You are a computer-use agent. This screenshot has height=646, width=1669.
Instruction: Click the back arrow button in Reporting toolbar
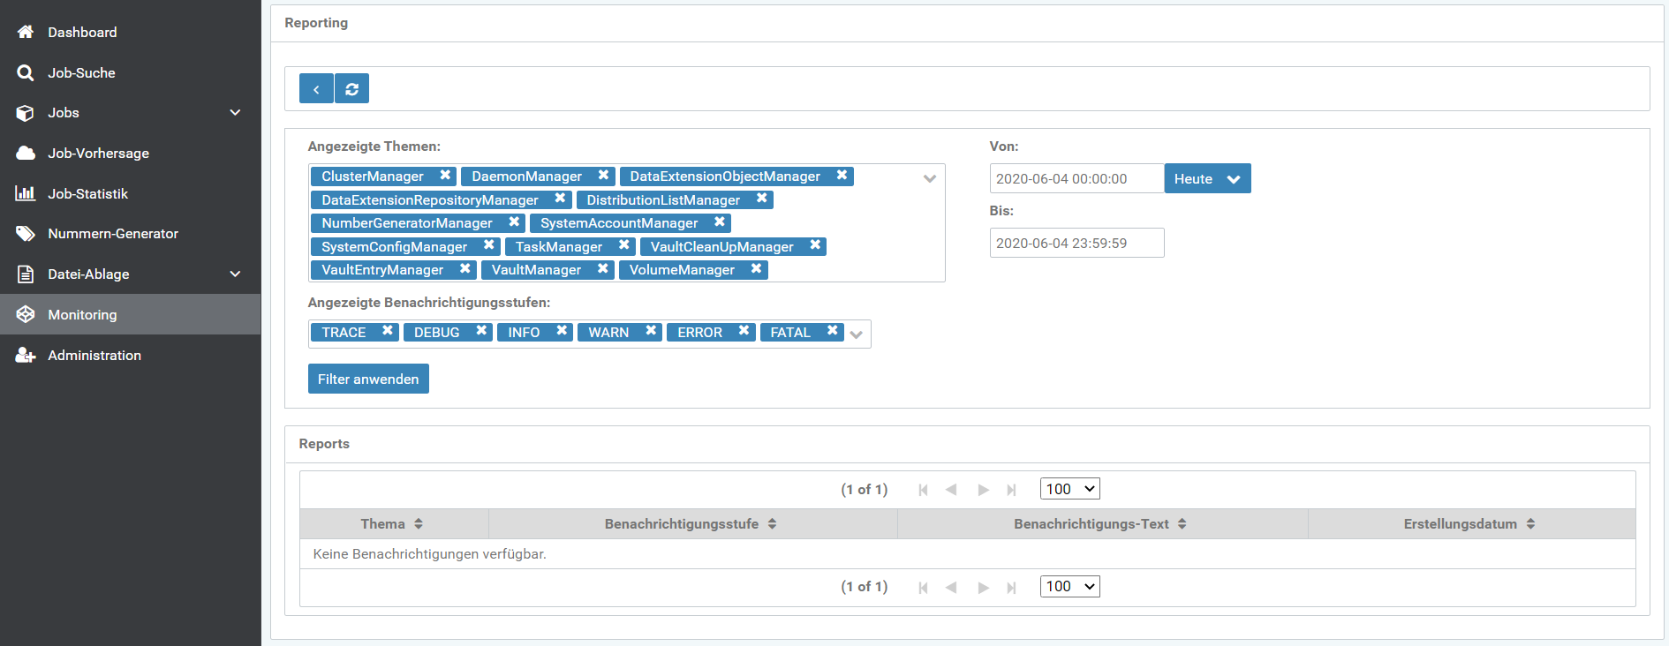click(x=316, y=89)
